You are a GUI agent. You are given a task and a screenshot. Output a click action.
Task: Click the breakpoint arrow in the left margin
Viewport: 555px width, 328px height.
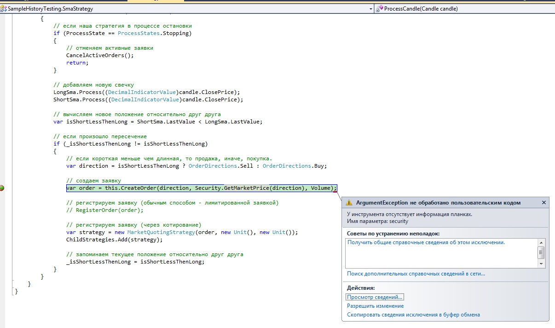2,188
